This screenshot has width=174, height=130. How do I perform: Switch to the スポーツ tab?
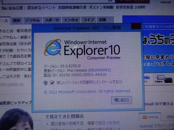click(52, 20)
